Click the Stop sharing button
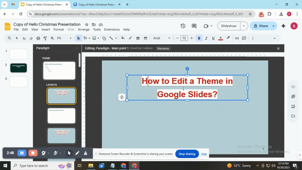 [187, 154]
